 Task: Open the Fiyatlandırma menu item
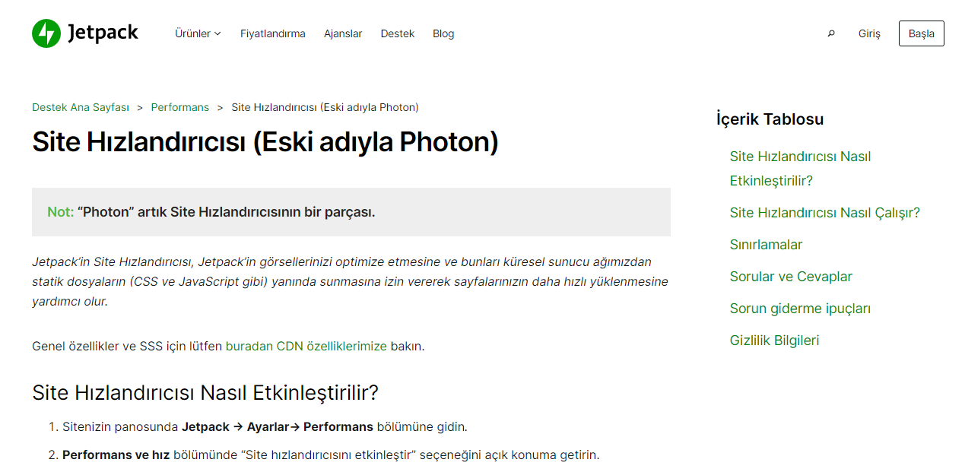(272, 33)
